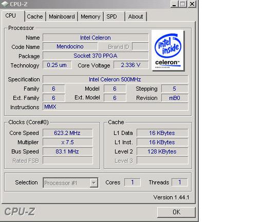Select the Memory tab
This screenshot has width=263, height=222.
tap(90, 16)
